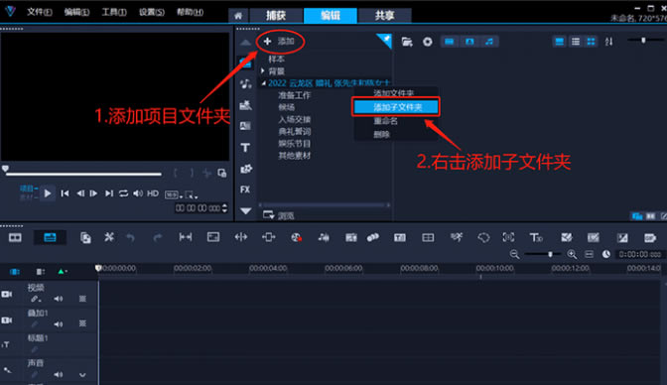Open the 工具 menu
The width and height of the screenshot is (667, 385).
[x=114, y=12]
